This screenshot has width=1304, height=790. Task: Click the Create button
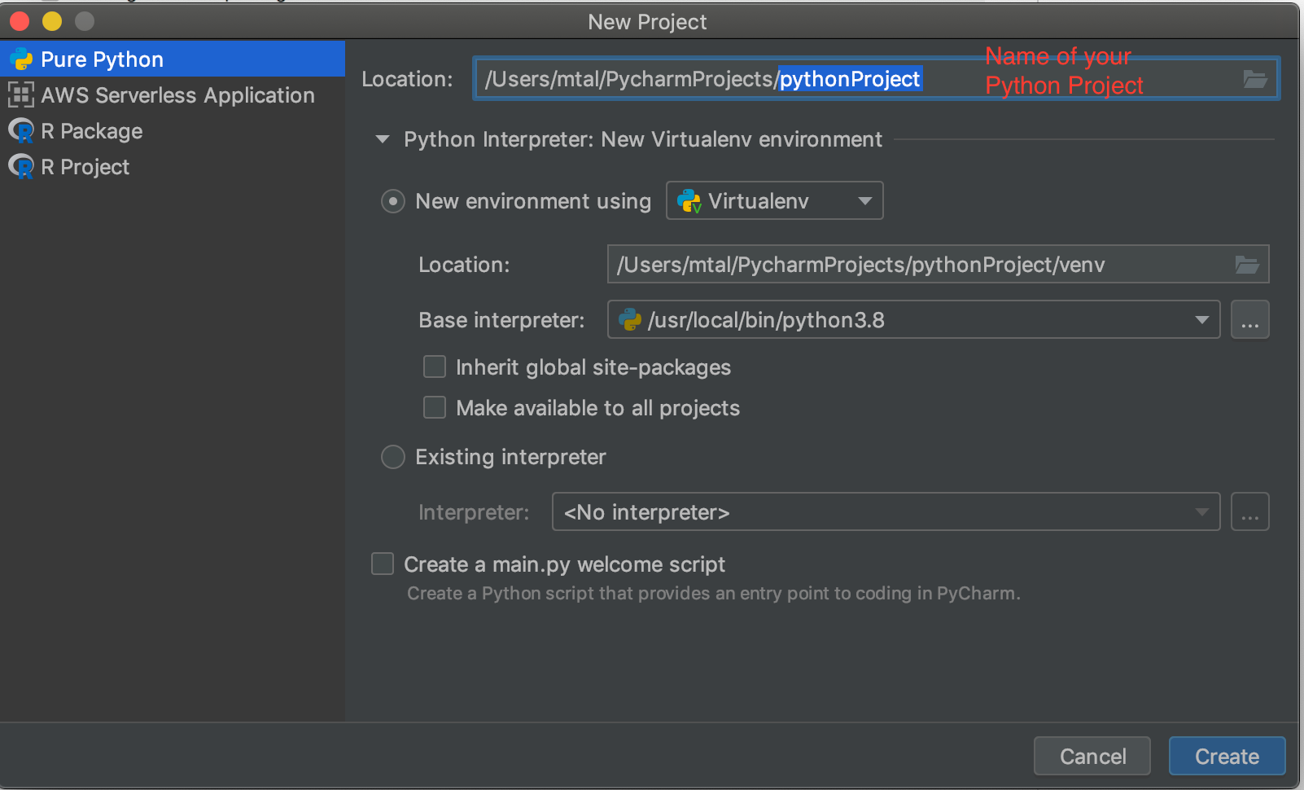pos(1227,756)
